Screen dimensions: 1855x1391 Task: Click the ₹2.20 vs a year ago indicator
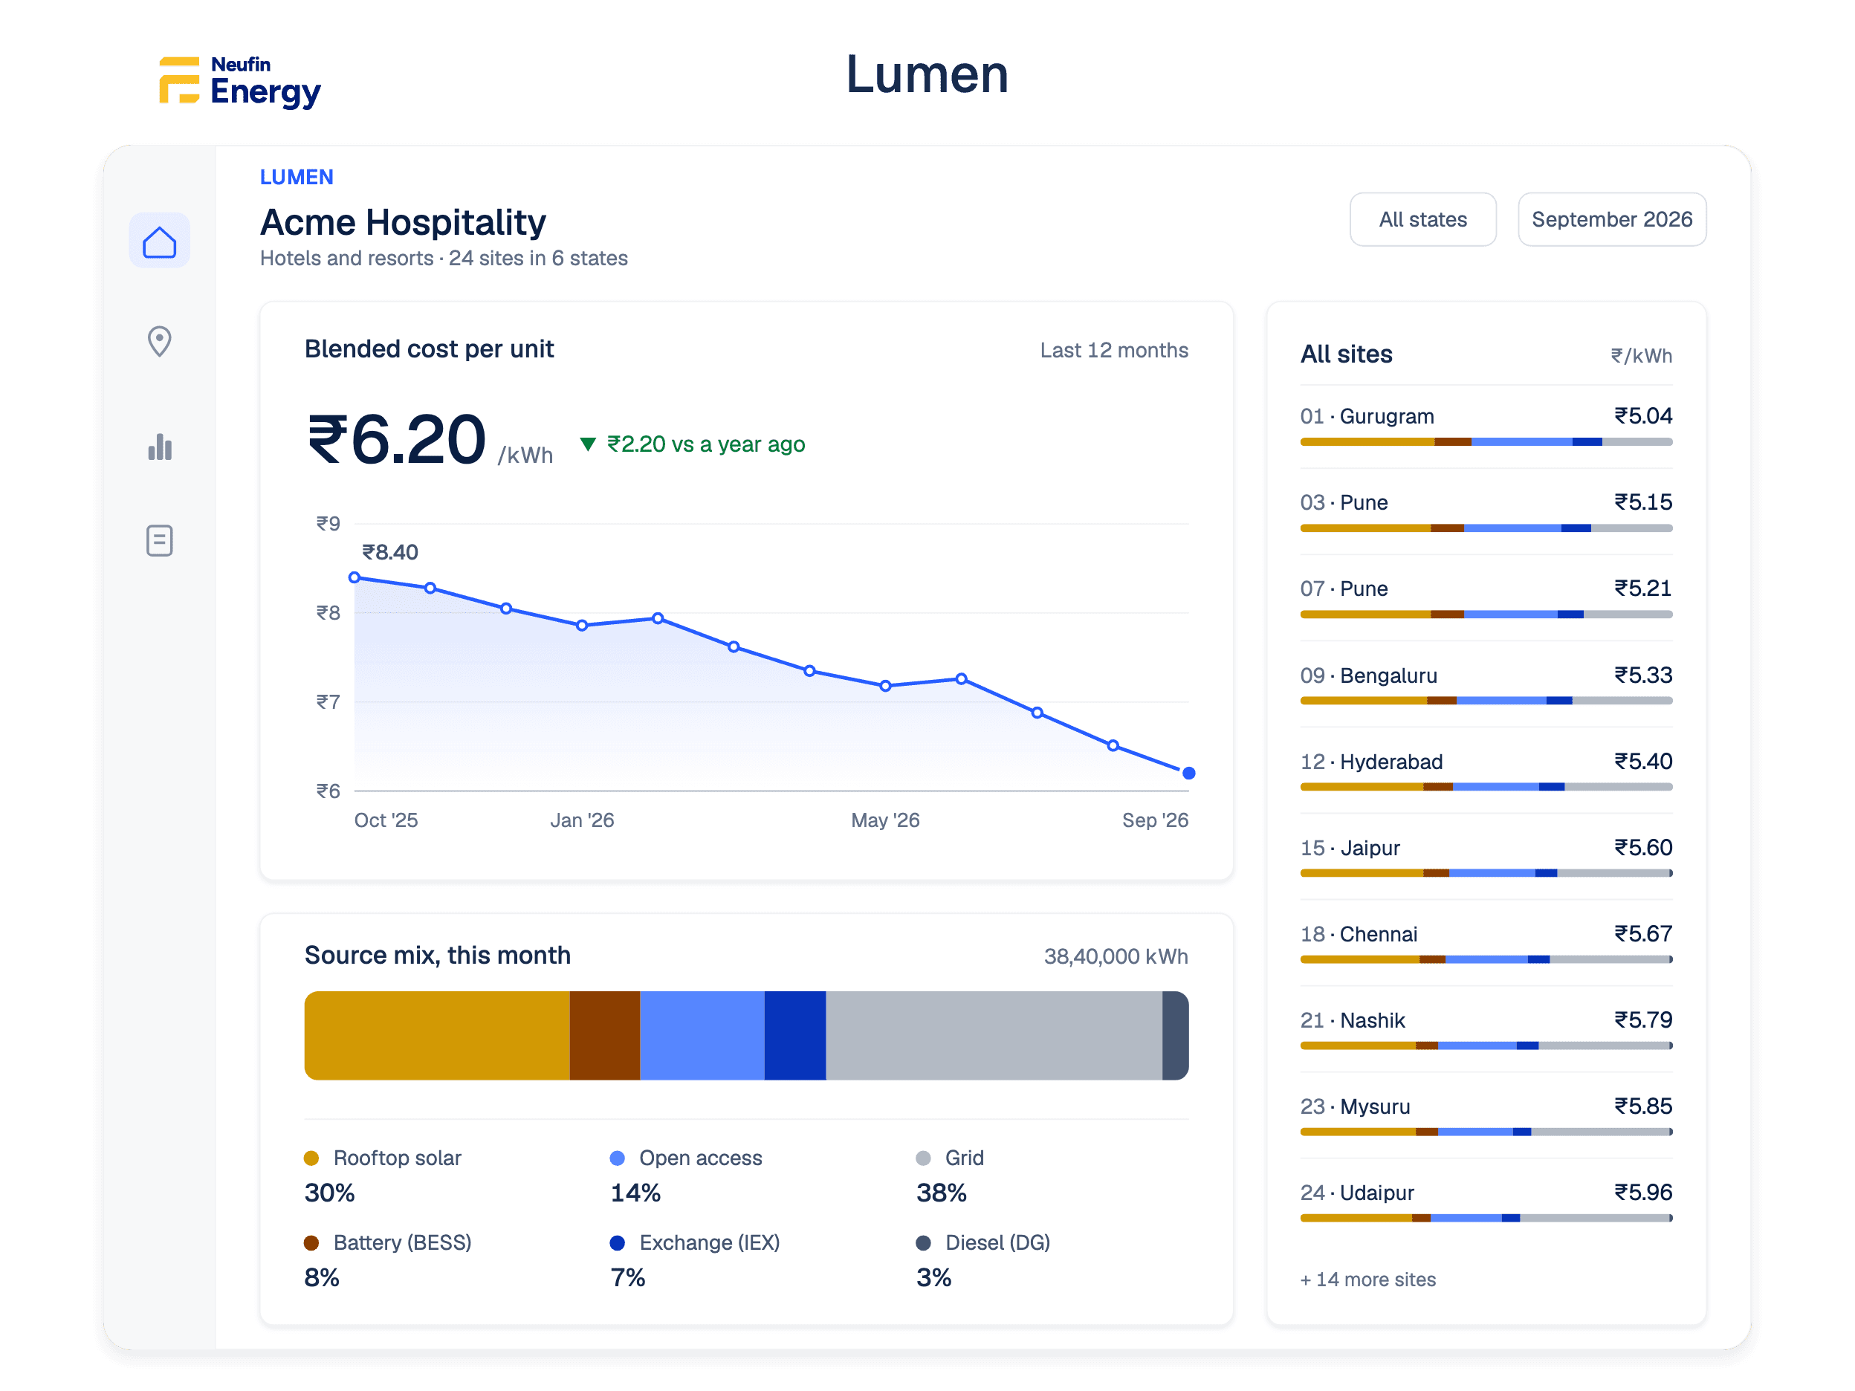coord(693,444)
